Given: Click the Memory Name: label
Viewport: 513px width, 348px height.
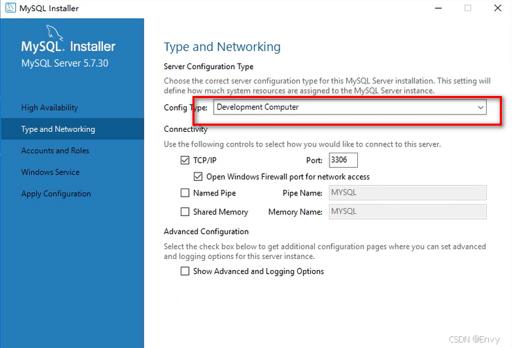Looking at the screenshot, I should [295, 212].
